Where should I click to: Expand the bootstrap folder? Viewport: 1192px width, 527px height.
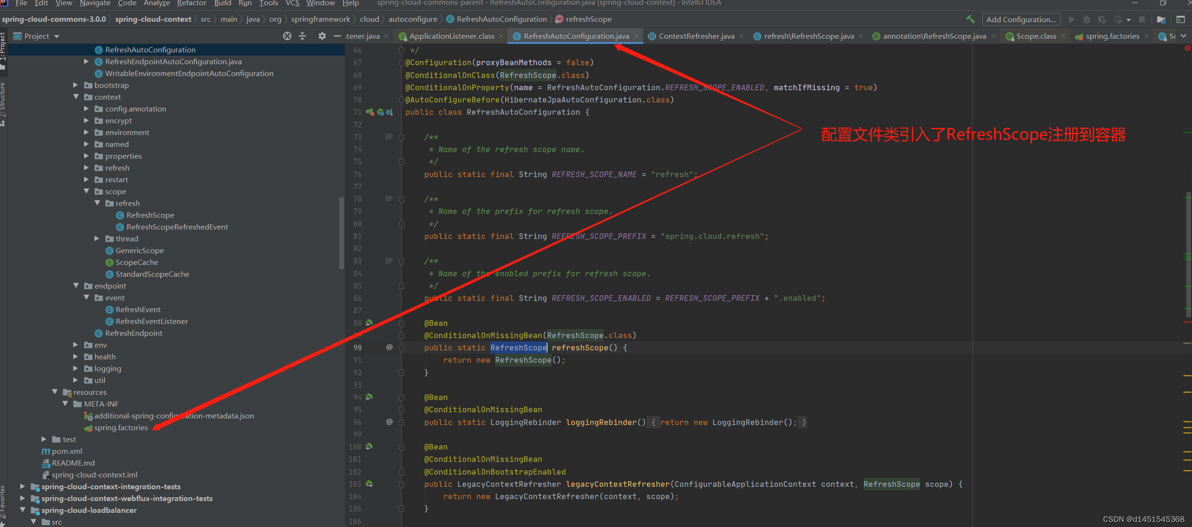[76, 85]
